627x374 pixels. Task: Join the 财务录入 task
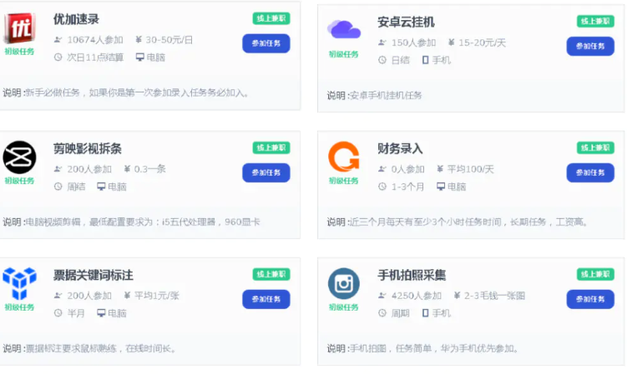point(590,172)
